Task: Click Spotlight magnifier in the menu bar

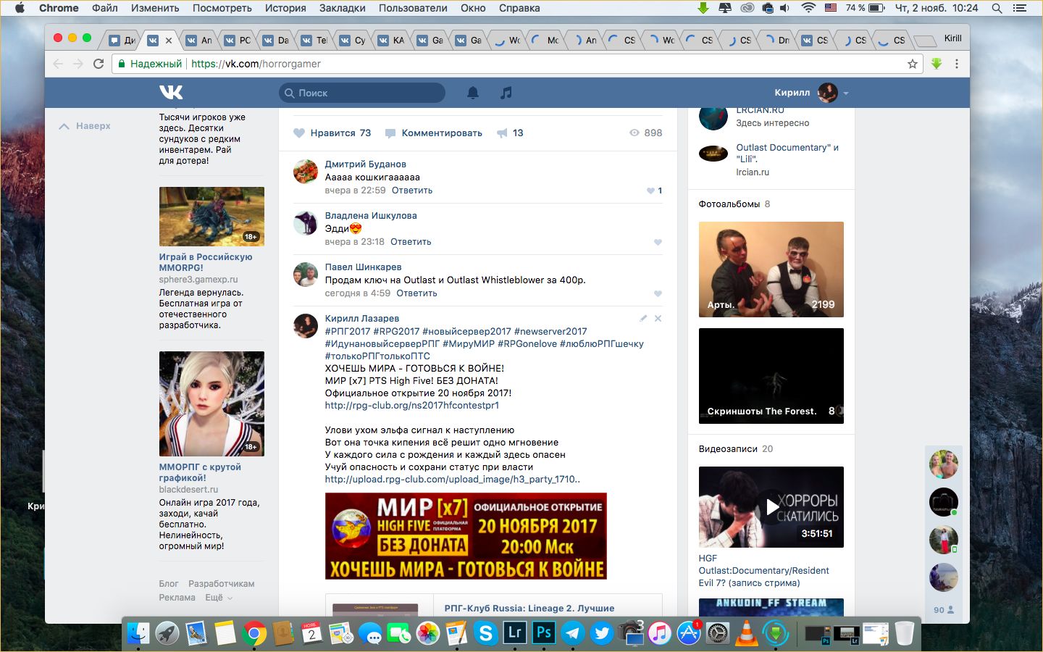Action: (x=997, y=8)
